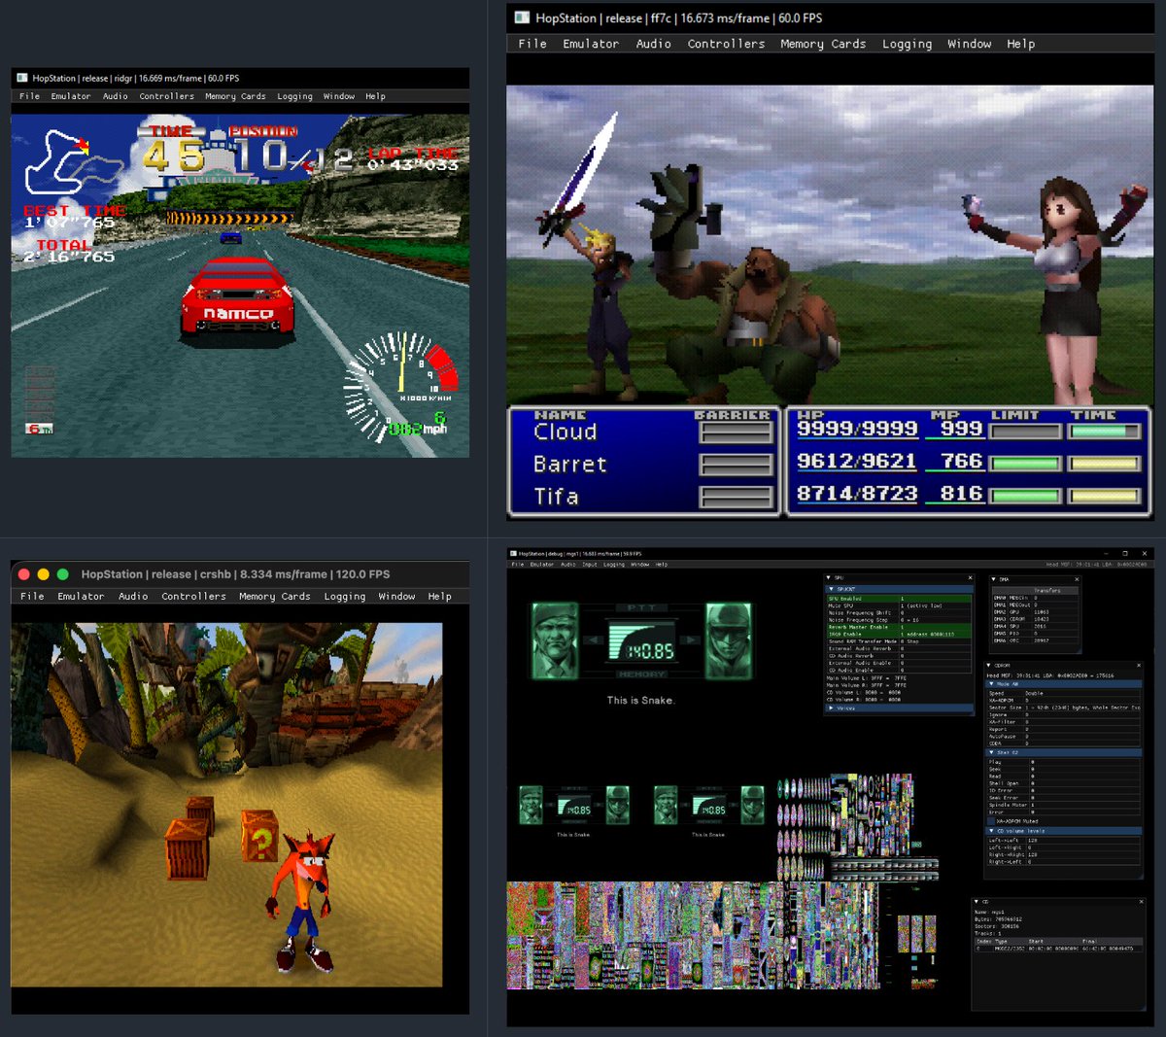The height and width of the screenshot is (1037, 1166).
Task: Click app icon in ff7c title bar
Action: coord(522,17)
